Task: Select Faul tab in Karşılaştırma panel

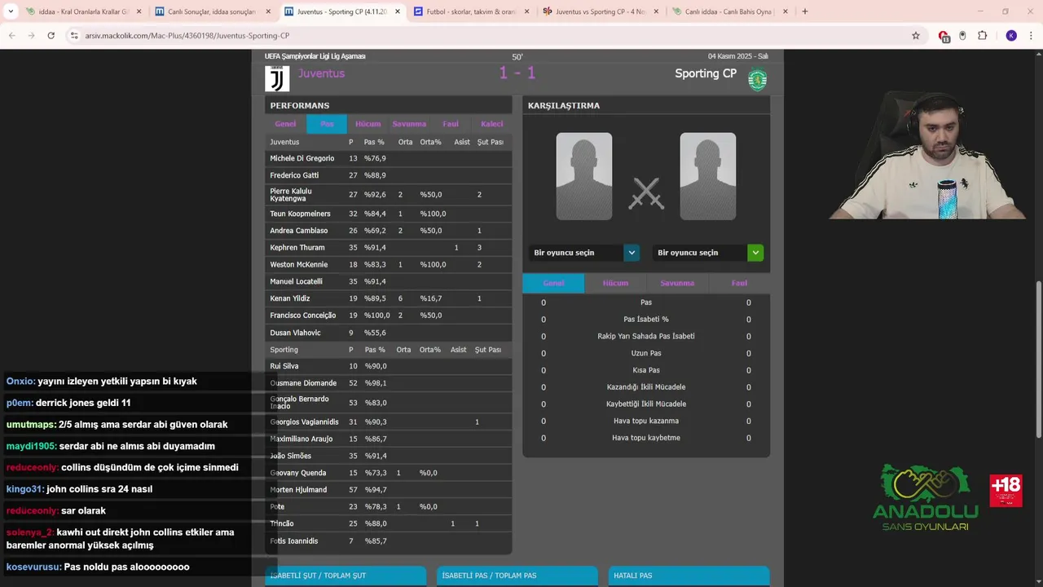Action: coord(739,283)
